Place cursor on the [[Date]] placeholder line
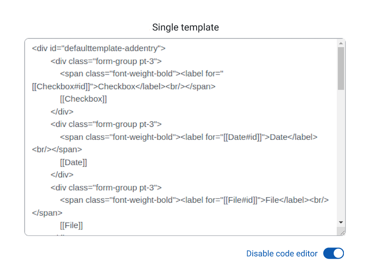 (73, 162)
